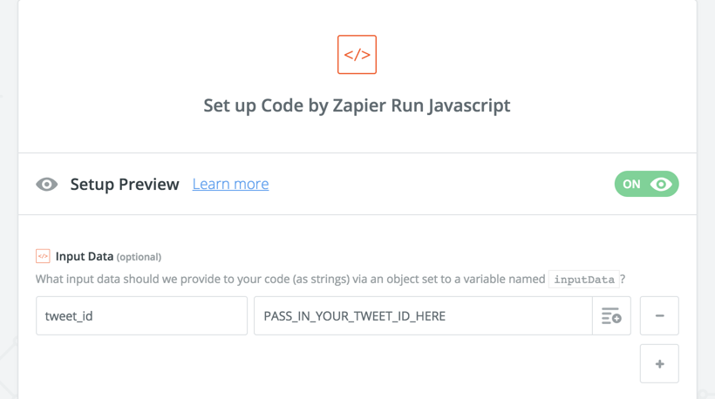Click the Setup Preview heading text
This screenshot has height=399, width=715.
point(125,185)
